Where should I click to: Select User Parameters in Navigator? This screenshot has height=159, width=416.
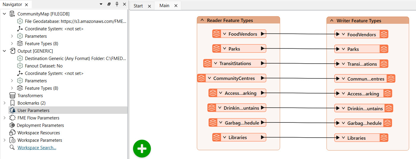tap(33, 110)
